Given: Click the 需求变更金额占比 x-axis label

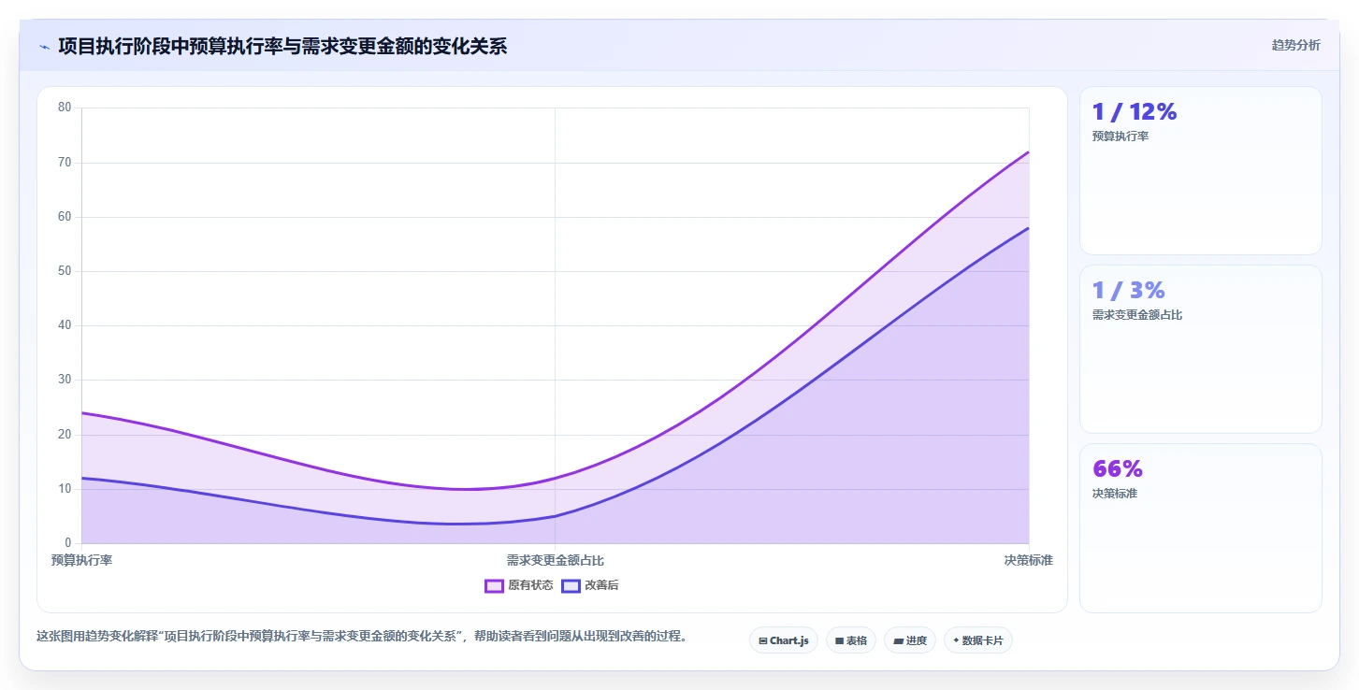Looking at the screenshot, I should [x=556, y=560].
